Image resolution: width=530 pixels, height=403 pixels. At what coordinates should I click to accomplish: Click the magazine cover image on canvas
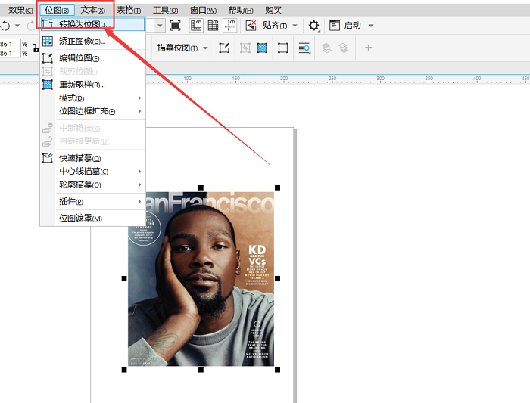coord(201,278)
